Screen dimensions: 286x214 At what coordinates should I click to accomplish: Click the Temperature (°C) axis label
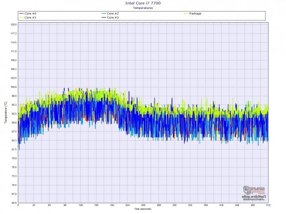6,113
